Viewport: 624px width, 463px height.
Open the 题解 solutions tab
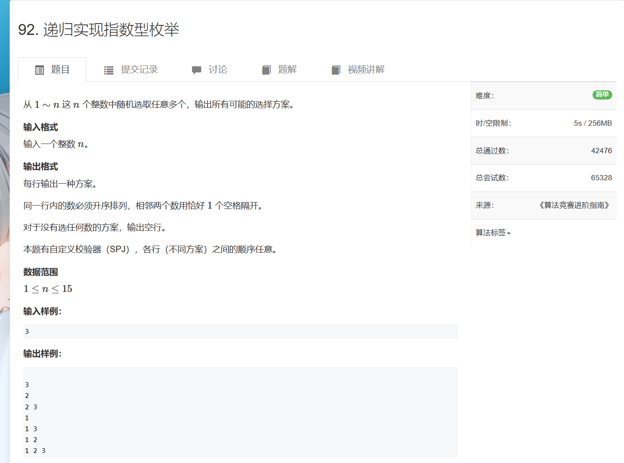(x=287, y=70)
